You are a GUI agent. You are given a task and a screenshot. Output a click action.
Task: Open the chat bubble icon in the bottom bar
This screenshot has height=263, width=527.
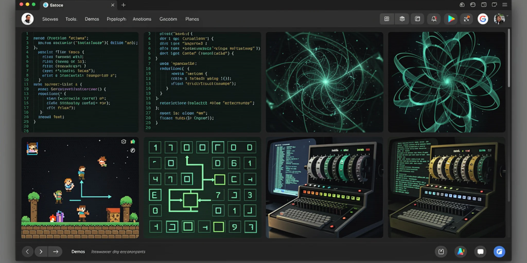480,252
